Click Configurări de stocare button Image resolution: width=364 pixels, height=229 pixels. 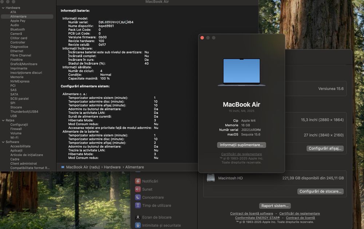(320, 191)
